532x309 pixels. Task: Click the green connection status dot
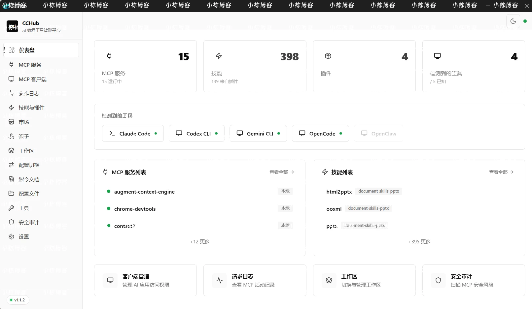tap(525, 21)
